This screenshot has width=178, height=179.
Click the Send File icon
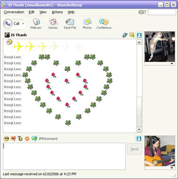point(70,24)
